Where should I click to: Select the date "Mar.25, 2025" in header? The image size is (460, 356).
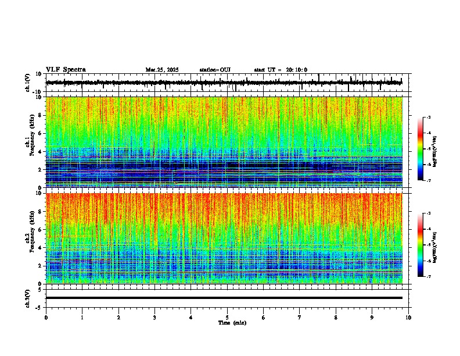tap(162, 70)
